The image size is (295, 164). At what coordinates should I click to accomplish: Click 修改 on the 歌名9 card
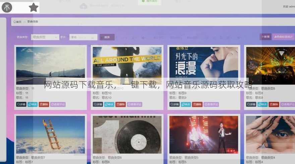point(186,104)
